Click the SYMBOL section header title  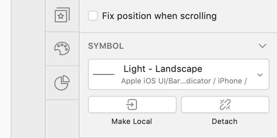(106, 46)
